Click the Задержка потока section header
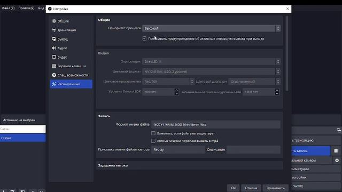 click(113, 165)
